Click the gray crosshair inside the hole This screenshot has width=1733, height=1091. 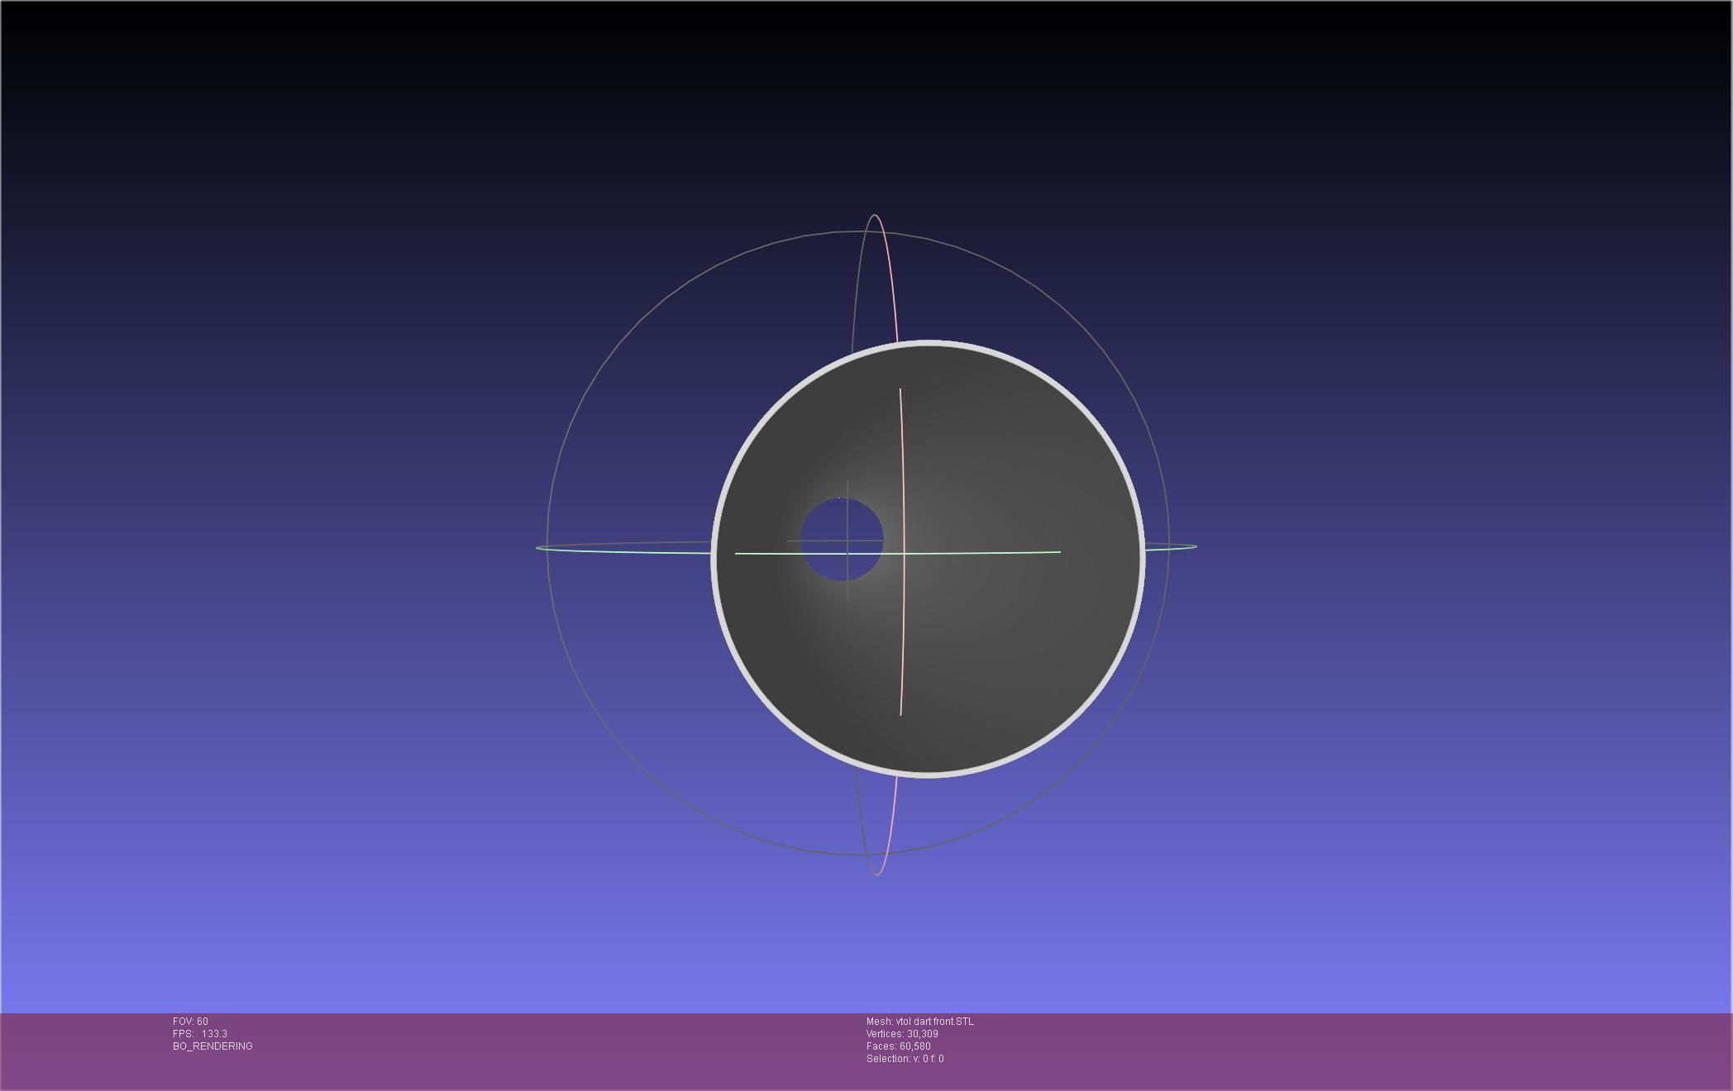pos(847,541)
